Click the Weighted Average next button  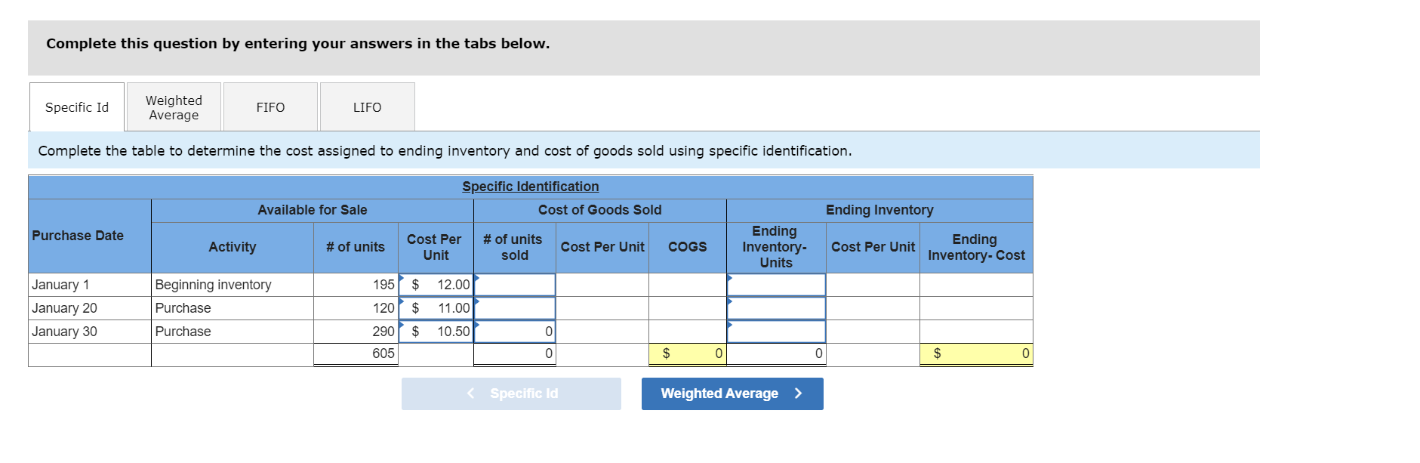click(x=732, y=394)
